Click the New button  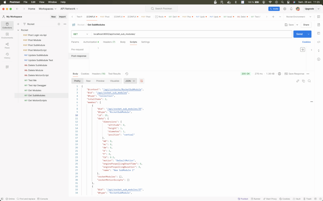[x=53, y=17]
